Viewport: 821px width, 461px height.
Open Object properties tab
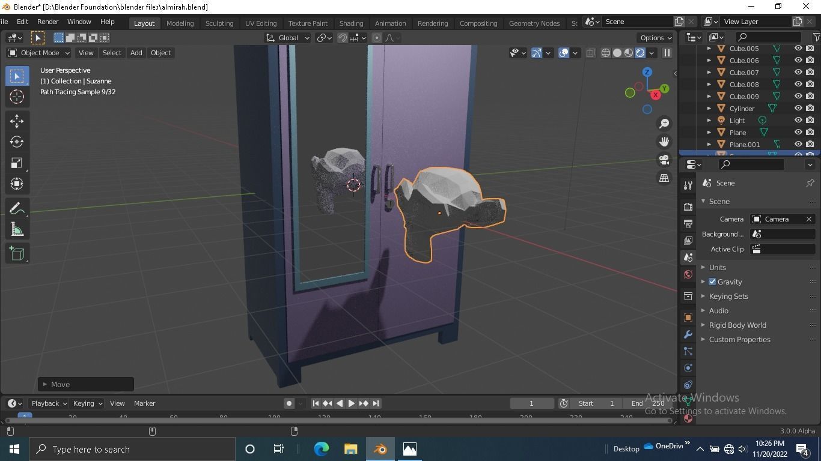pos(688,318)
